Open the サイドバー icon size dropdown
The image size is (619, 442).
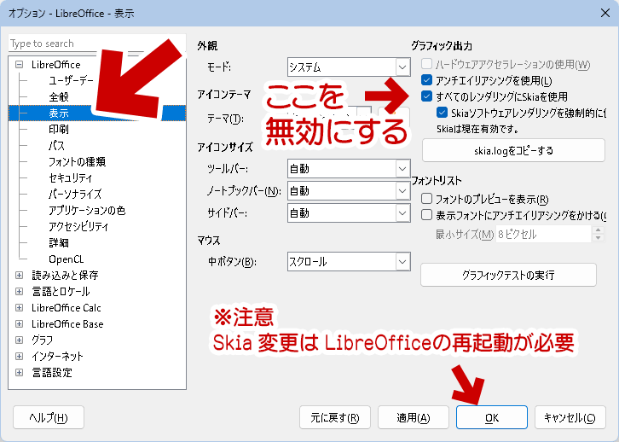349,213
